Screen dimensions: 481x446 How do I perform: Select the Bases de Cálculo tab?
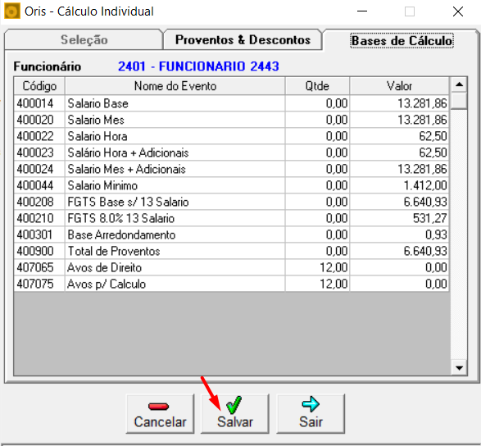(402, 40)
